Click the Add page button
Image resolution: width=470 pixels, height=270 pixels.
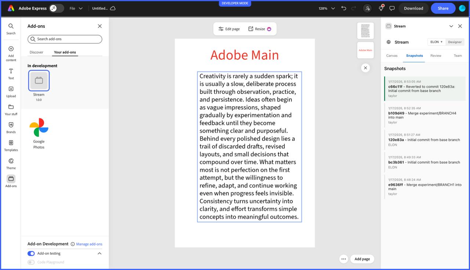point(362,259)
